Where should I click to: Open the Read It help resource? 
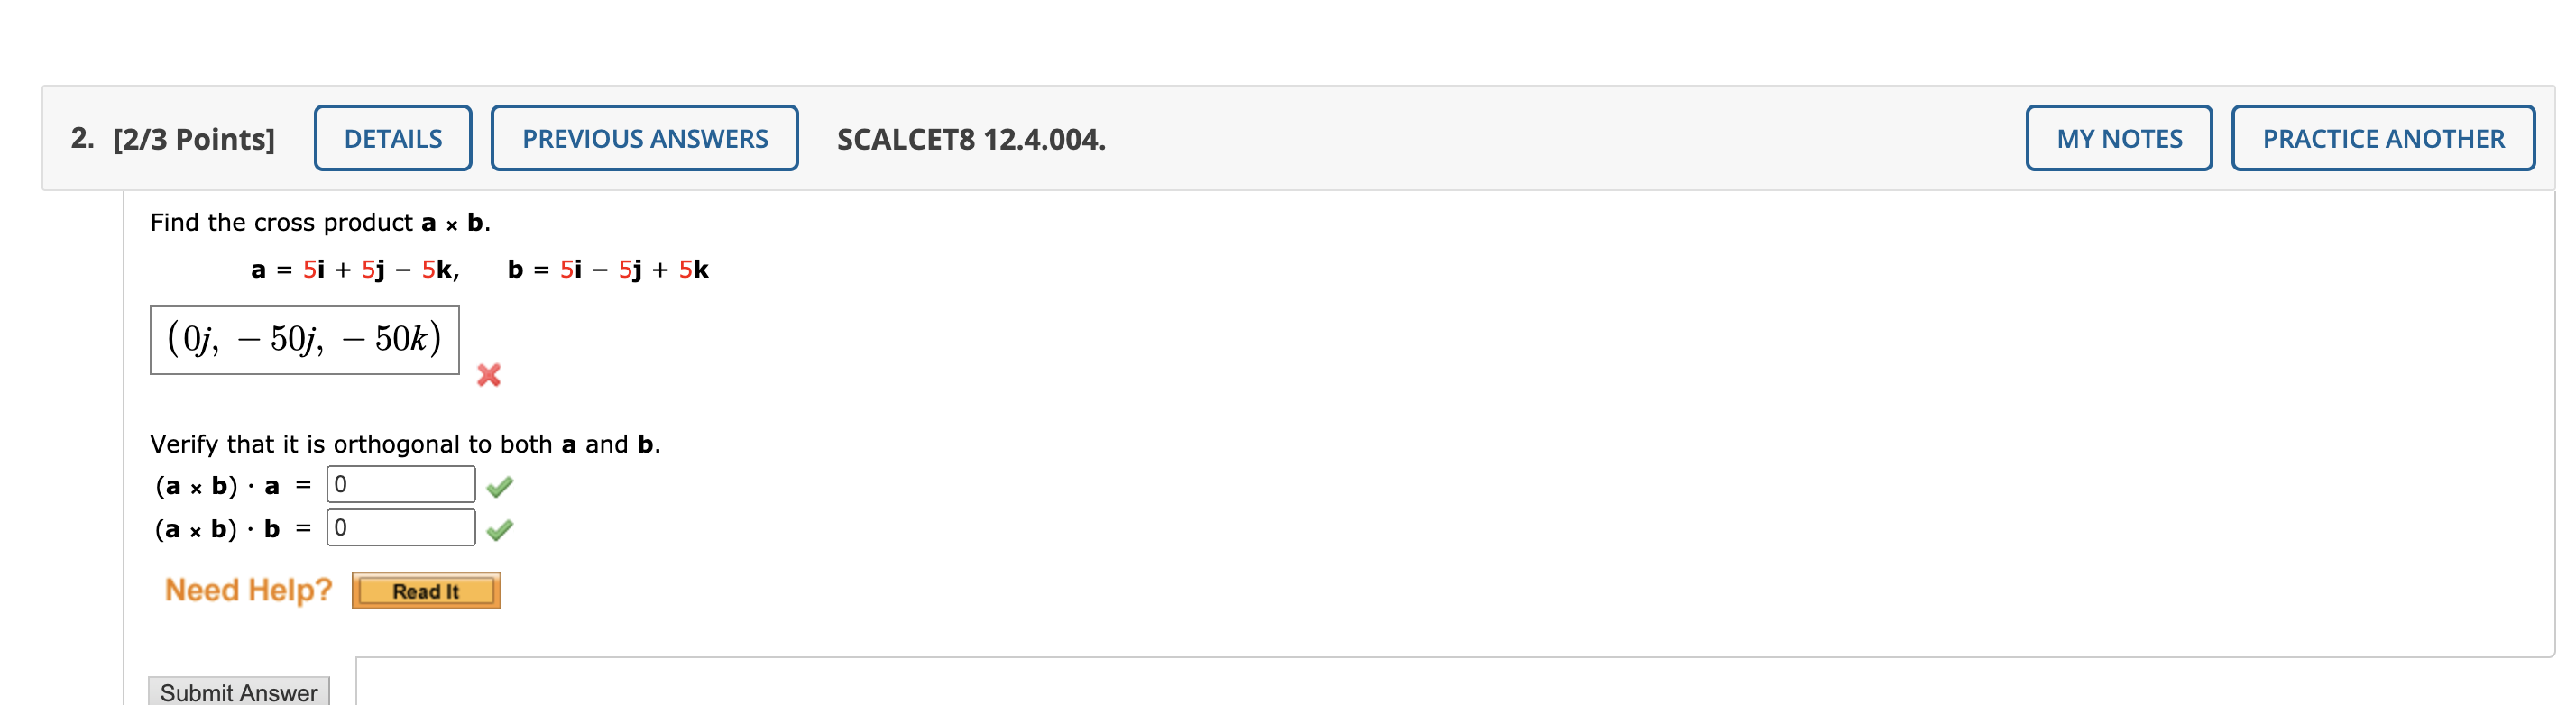point(425,591)
